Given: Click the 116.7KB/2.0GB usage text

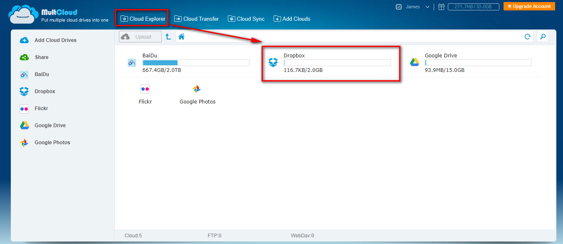Looking at the screenshot, I should click(303, 70).
